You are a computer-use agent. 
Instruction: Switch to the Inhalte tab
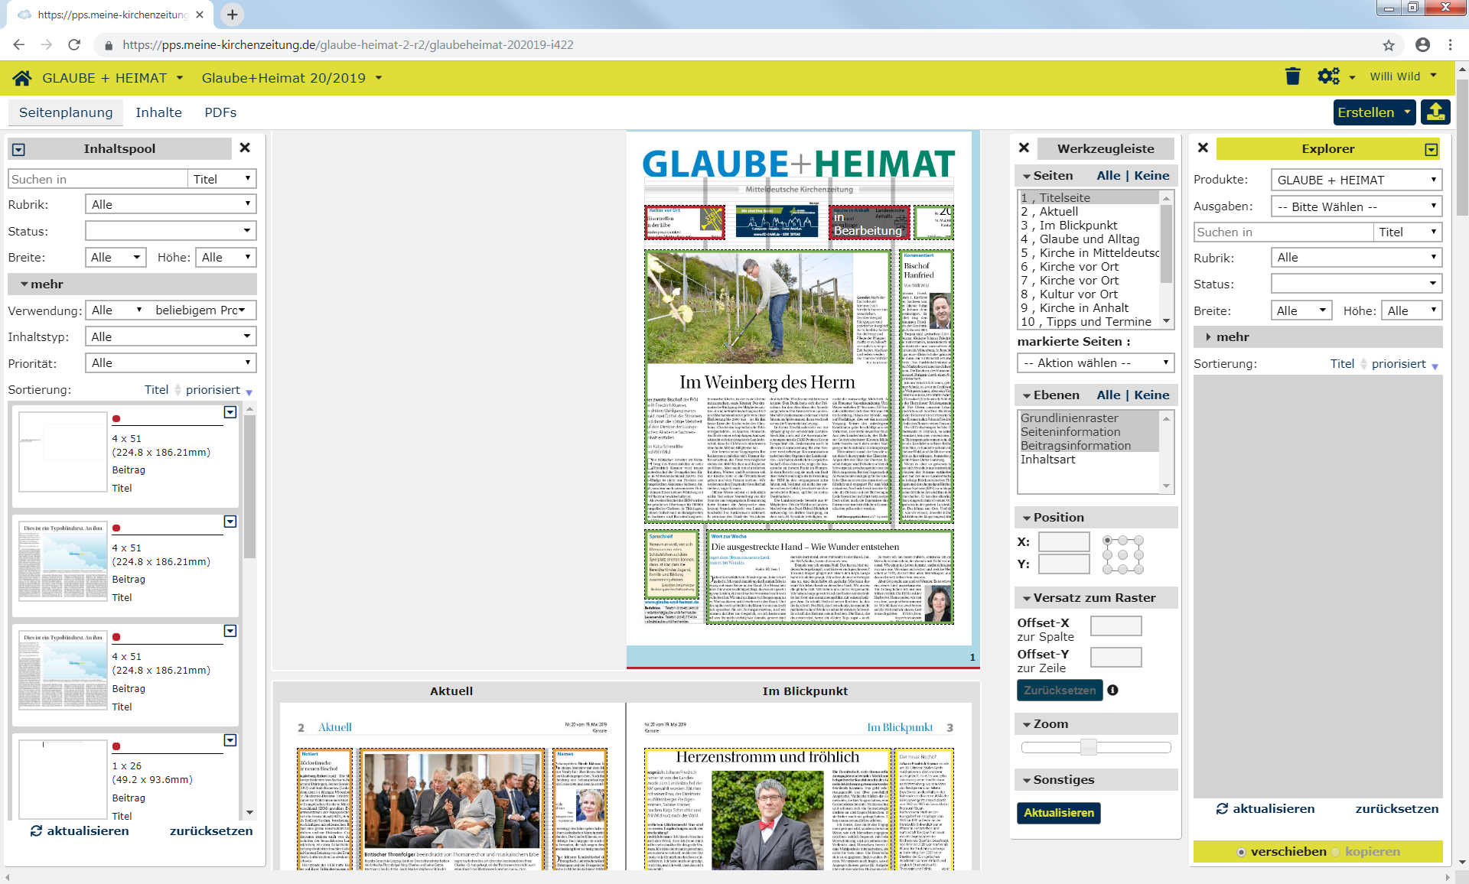click(x=158, y=112)
